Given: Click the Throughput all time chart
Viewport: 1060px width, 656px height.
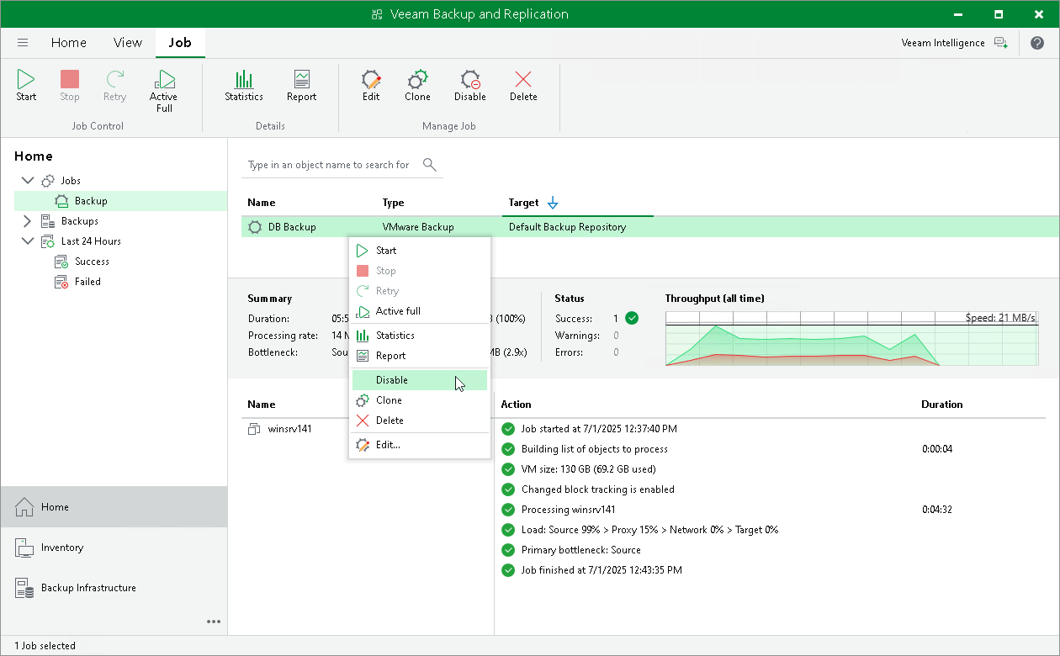Looking at the screenshot, I should (851, 338).
